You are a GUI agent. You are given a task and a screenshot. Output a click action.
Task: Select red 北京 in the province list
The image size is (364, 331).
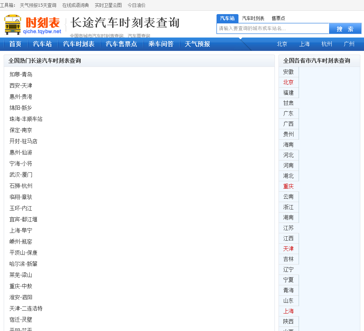click(288, 82)
